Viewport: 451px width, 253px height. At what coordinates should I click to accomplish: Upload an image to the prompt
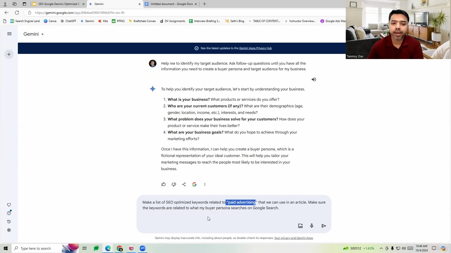[x=300, y=226]
